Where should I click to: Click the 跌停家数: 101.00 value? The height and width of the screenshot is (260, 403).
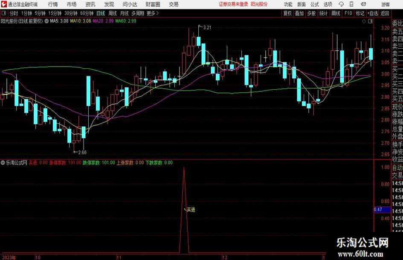(99, 163)
